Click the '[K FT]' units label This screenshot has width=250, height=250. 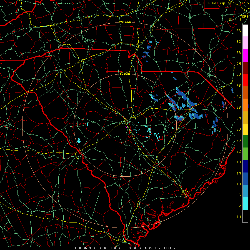(235, 19)
